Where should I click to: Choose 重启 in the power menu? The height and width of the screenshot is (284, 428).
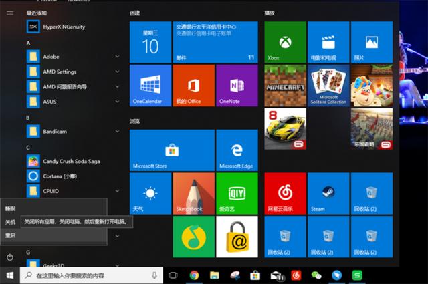pyautogui.click(x=11, y=235)
